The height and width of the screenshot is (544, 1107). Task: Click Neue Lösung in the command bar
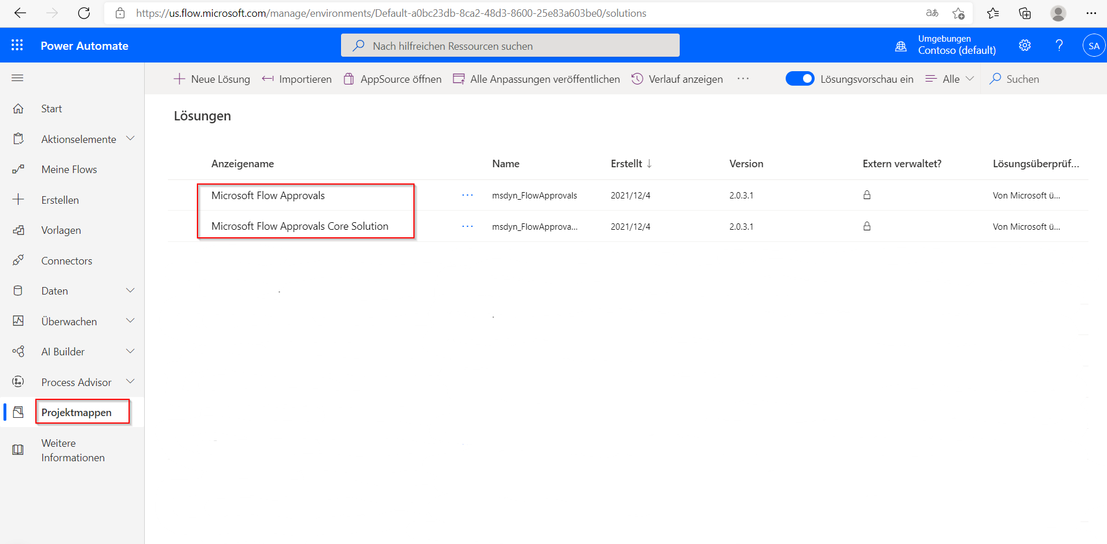(212, 79)
